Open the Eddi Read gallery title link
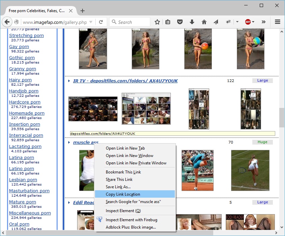This screenshot has height=236, width=285. pos(84,203)
